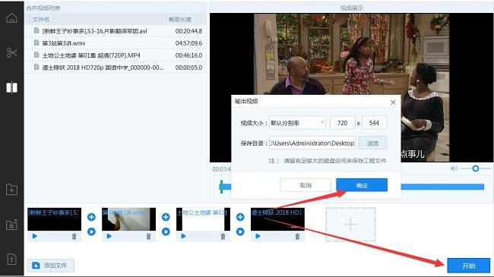Open the add-folder icon in sidebar

11,190
